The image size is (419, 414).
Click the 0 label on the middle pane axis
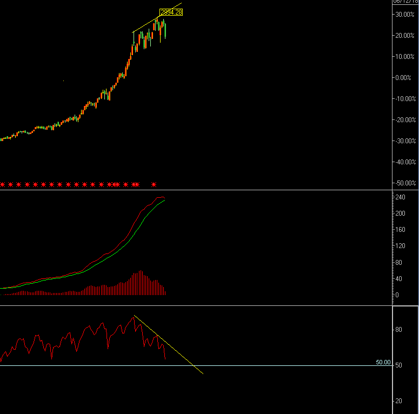pyautogui.click(x=397, y=295)
